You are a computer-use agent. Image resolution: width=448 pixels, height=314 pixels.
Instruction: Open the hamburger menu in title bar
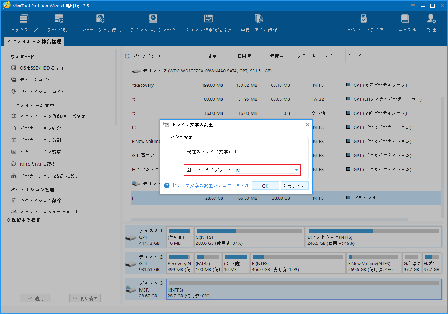coord(412,5)
